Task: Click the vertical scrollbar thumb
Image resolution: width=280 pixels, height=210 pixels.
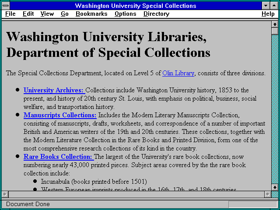Action: [275, 31]
